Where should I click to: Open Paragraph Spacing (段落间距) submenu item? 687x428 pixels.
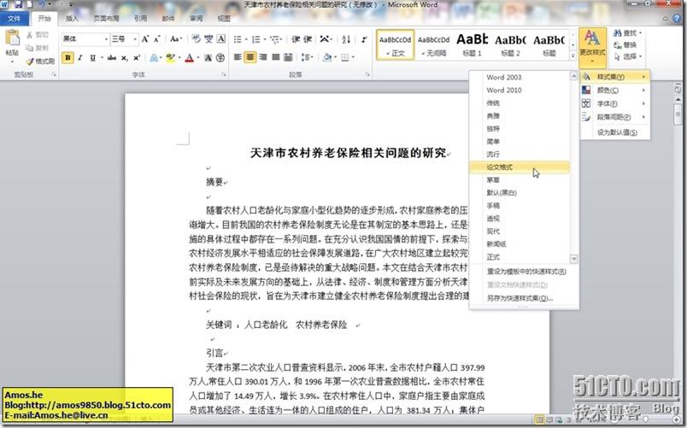614,117
